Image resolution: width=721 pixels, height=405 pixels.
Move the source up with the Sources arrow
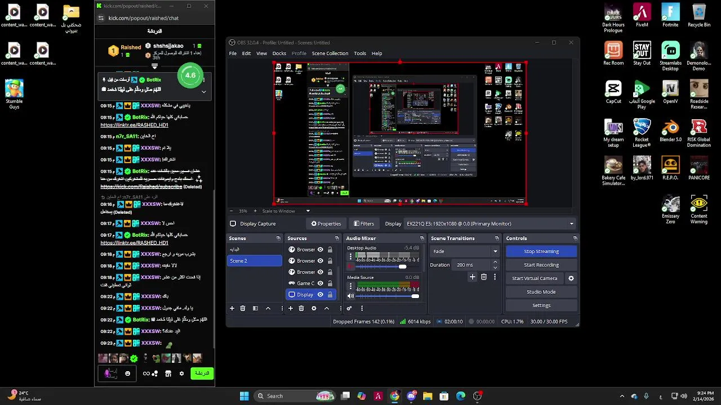click(327, 308)
